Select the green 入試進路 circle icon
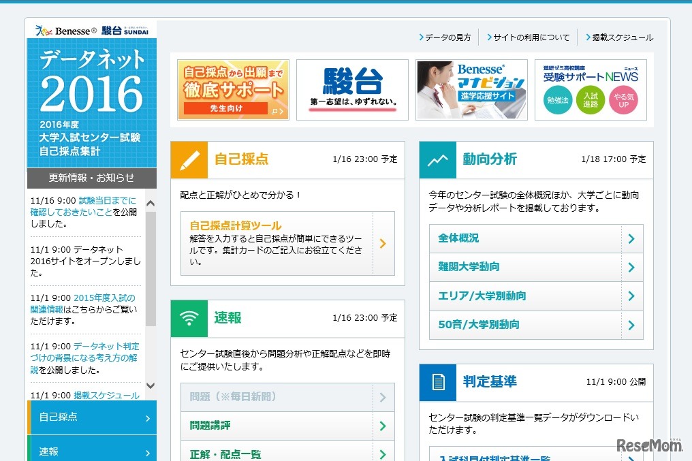 591,99
